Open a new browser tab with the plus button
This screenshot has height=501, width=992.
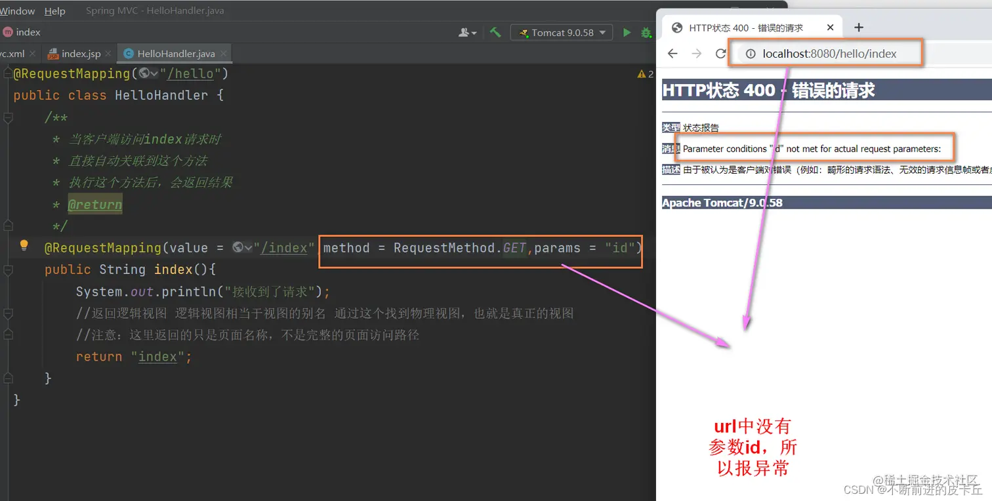pos(858,27)
